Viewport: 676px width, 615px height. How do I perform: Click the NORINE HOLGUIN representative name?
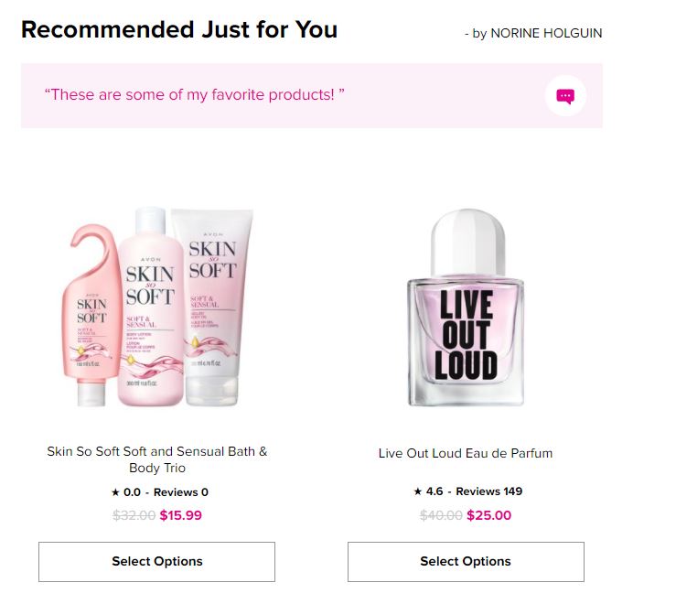pos(546,34)
